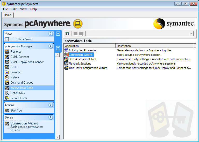Open the Help menu
The image size is (199, 142).
point(33,9)
